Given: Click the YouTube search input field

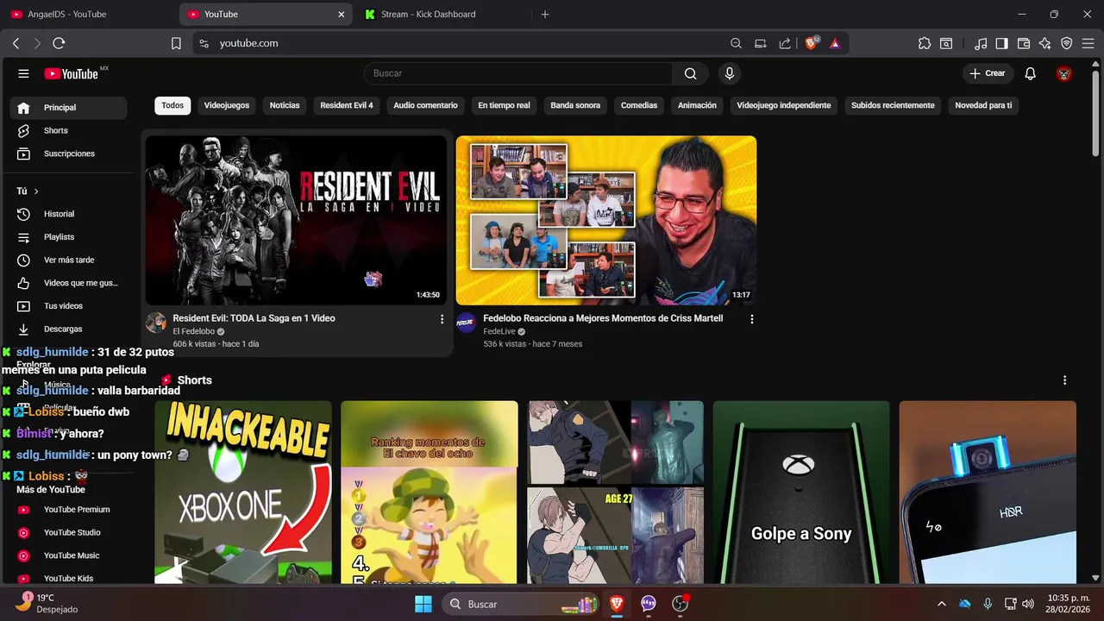Looking at the screenshot, I should click(517, 73).
